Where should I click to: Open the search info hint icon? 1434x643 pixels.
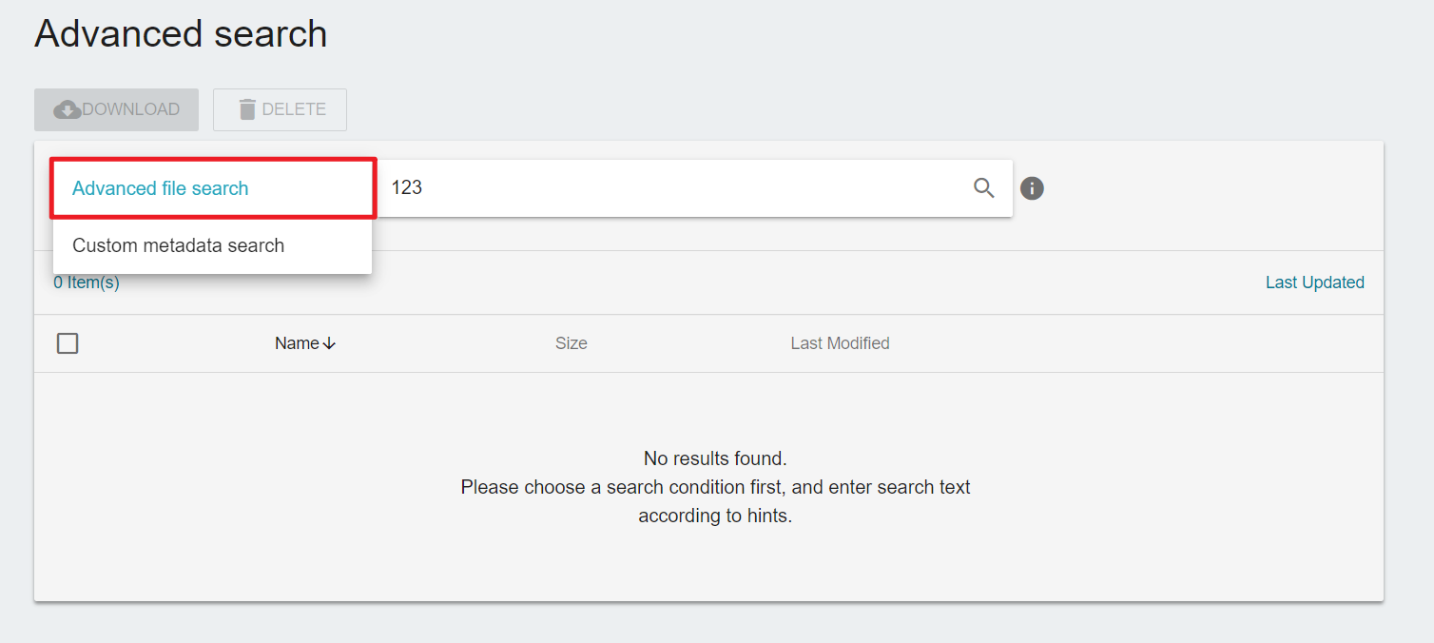tap(1032, 188)
